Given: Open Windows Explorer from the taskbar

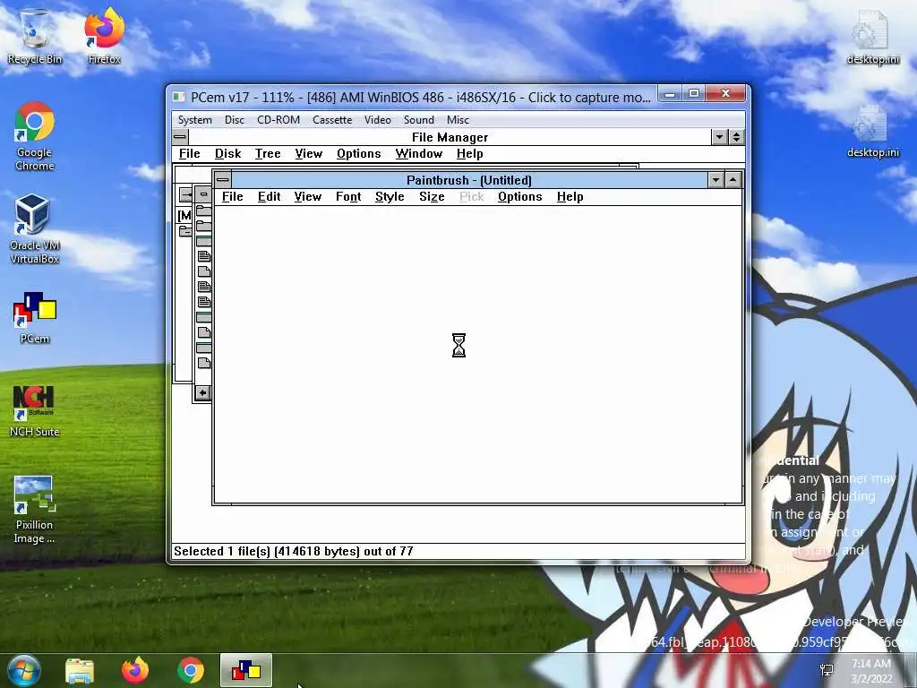Looking at the screenshot, I should pyautogui.click(x=80, y=670).
